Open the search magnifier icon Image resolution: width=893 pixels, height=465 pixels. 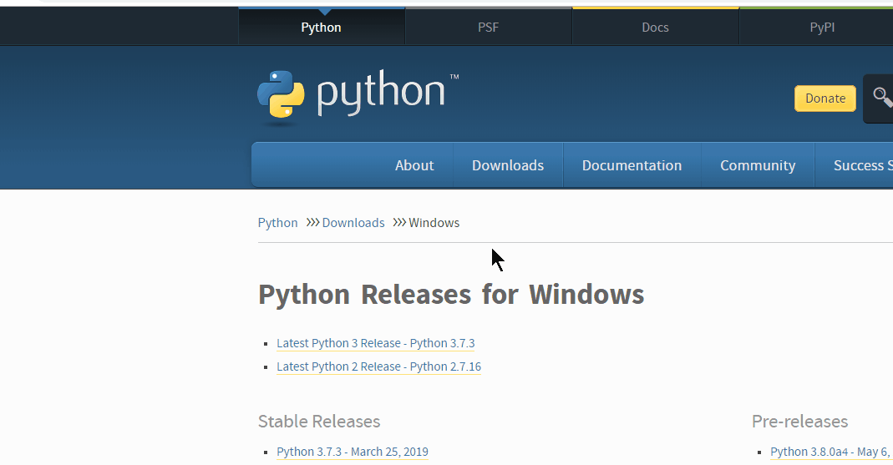(882, 98)
